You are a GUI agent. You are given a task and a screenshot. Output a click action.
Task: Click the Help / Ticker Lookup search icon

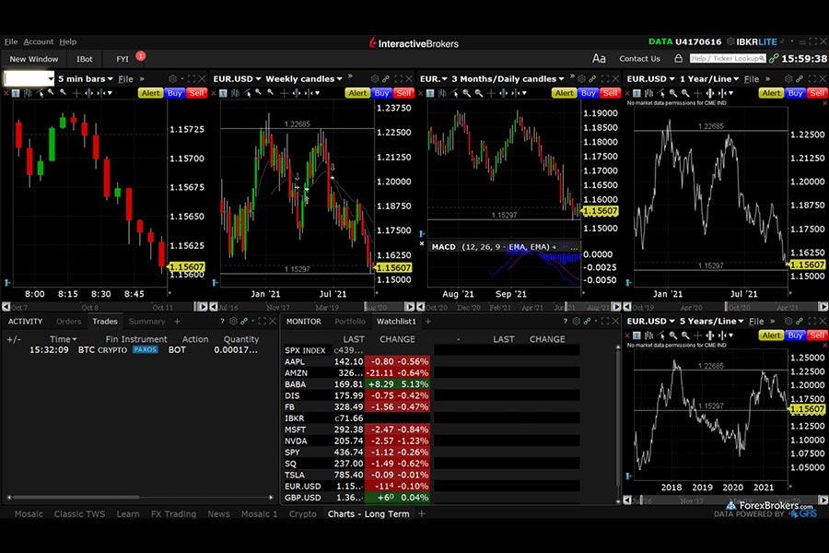pyautogui.click(x=762, y=58)
